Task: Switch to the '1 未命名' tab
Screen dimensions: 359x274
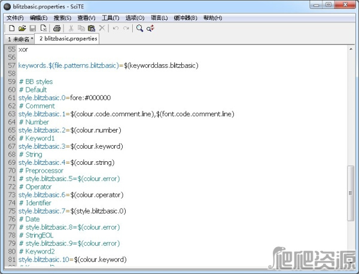Action: (x=20, y=39)
